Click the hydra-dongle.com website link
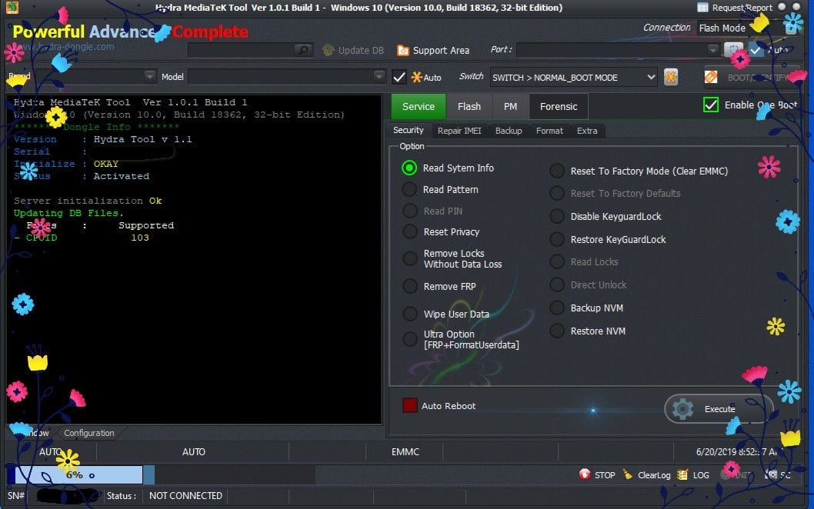 pos(66,47)
